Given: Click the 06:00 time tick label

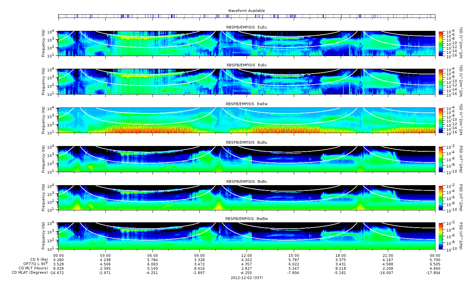Looking at the screenshot, I should click(x=153, y=255).
